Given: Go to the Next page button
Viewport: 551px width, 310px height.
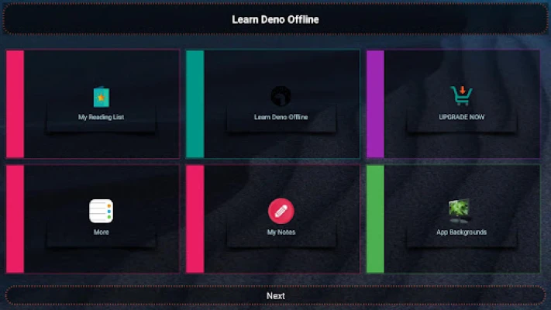Looking at the screenshot, I should [275, 296].
